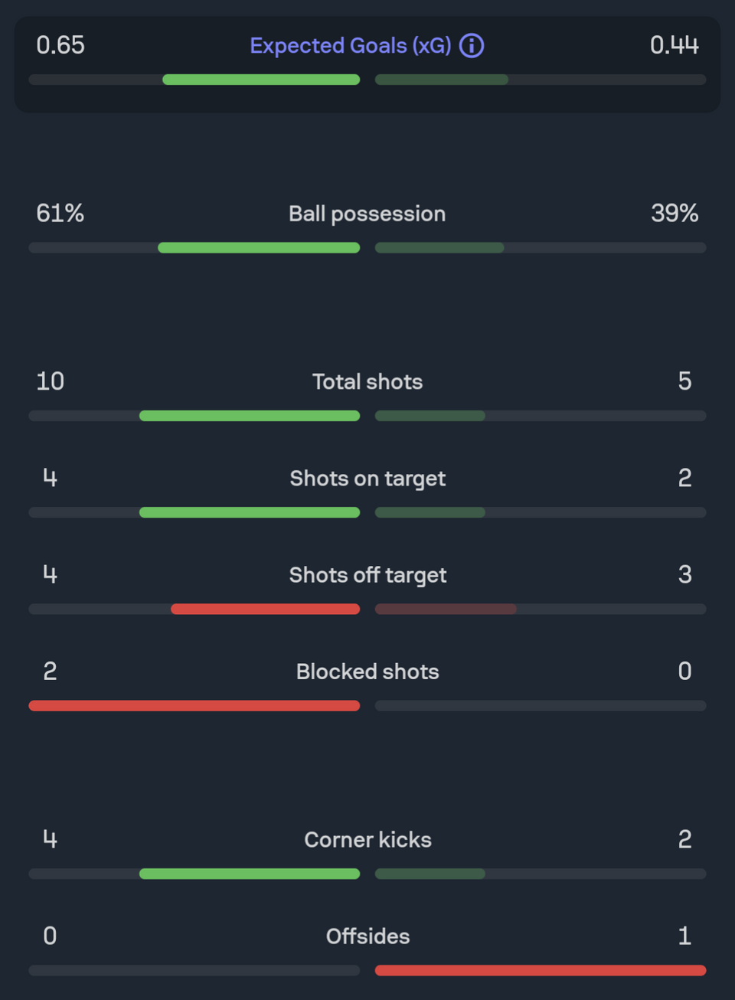Click the 61% home possession value

click(60, 213)
